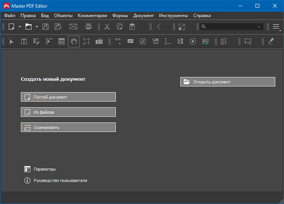Click the Send by email envelope icon
The width and height of the screenshot is (284, 204).
coord(73,27)
